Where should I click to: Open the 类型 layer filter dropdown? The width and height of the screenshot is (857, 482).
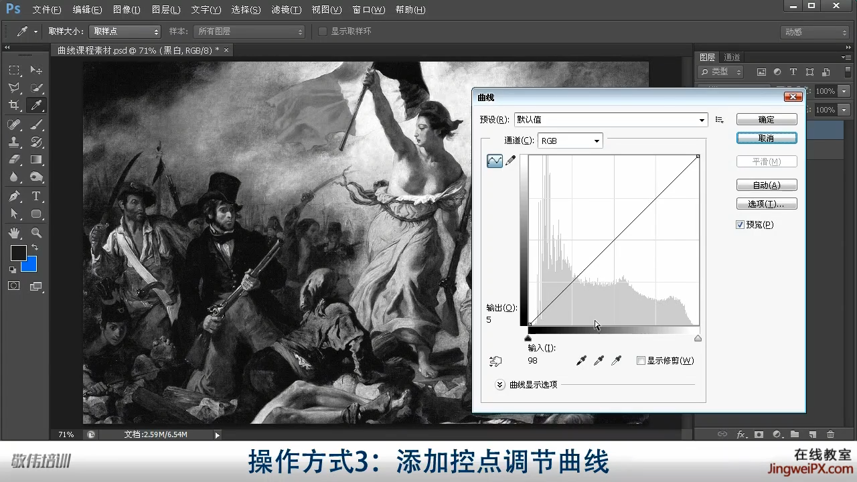tap(721, 72)
